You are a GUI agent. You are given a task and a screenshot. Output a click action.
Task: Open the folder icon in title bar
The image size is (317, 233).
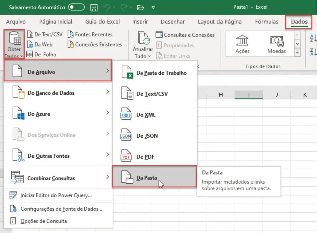point(140,8)
